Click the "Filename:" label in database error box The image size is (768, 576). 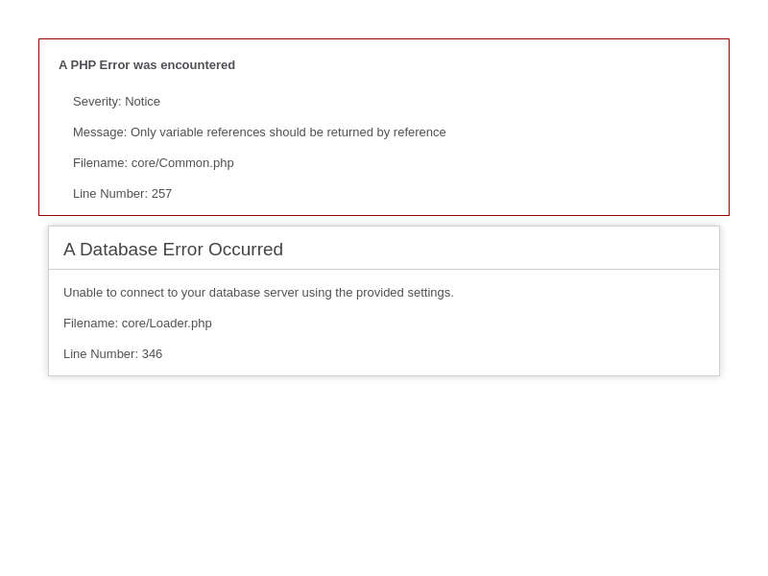[90, 324]
